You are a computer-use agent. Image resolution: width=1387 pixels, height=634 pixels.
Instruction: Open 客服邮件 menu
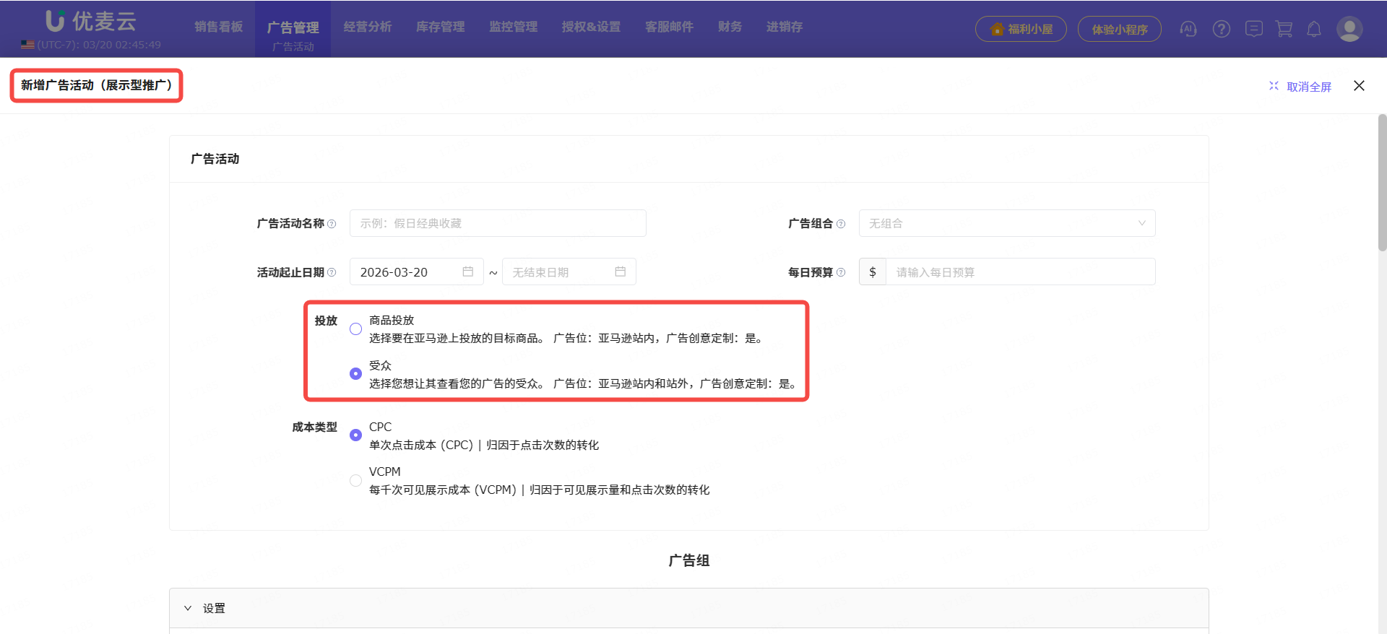tap(670, 27)
